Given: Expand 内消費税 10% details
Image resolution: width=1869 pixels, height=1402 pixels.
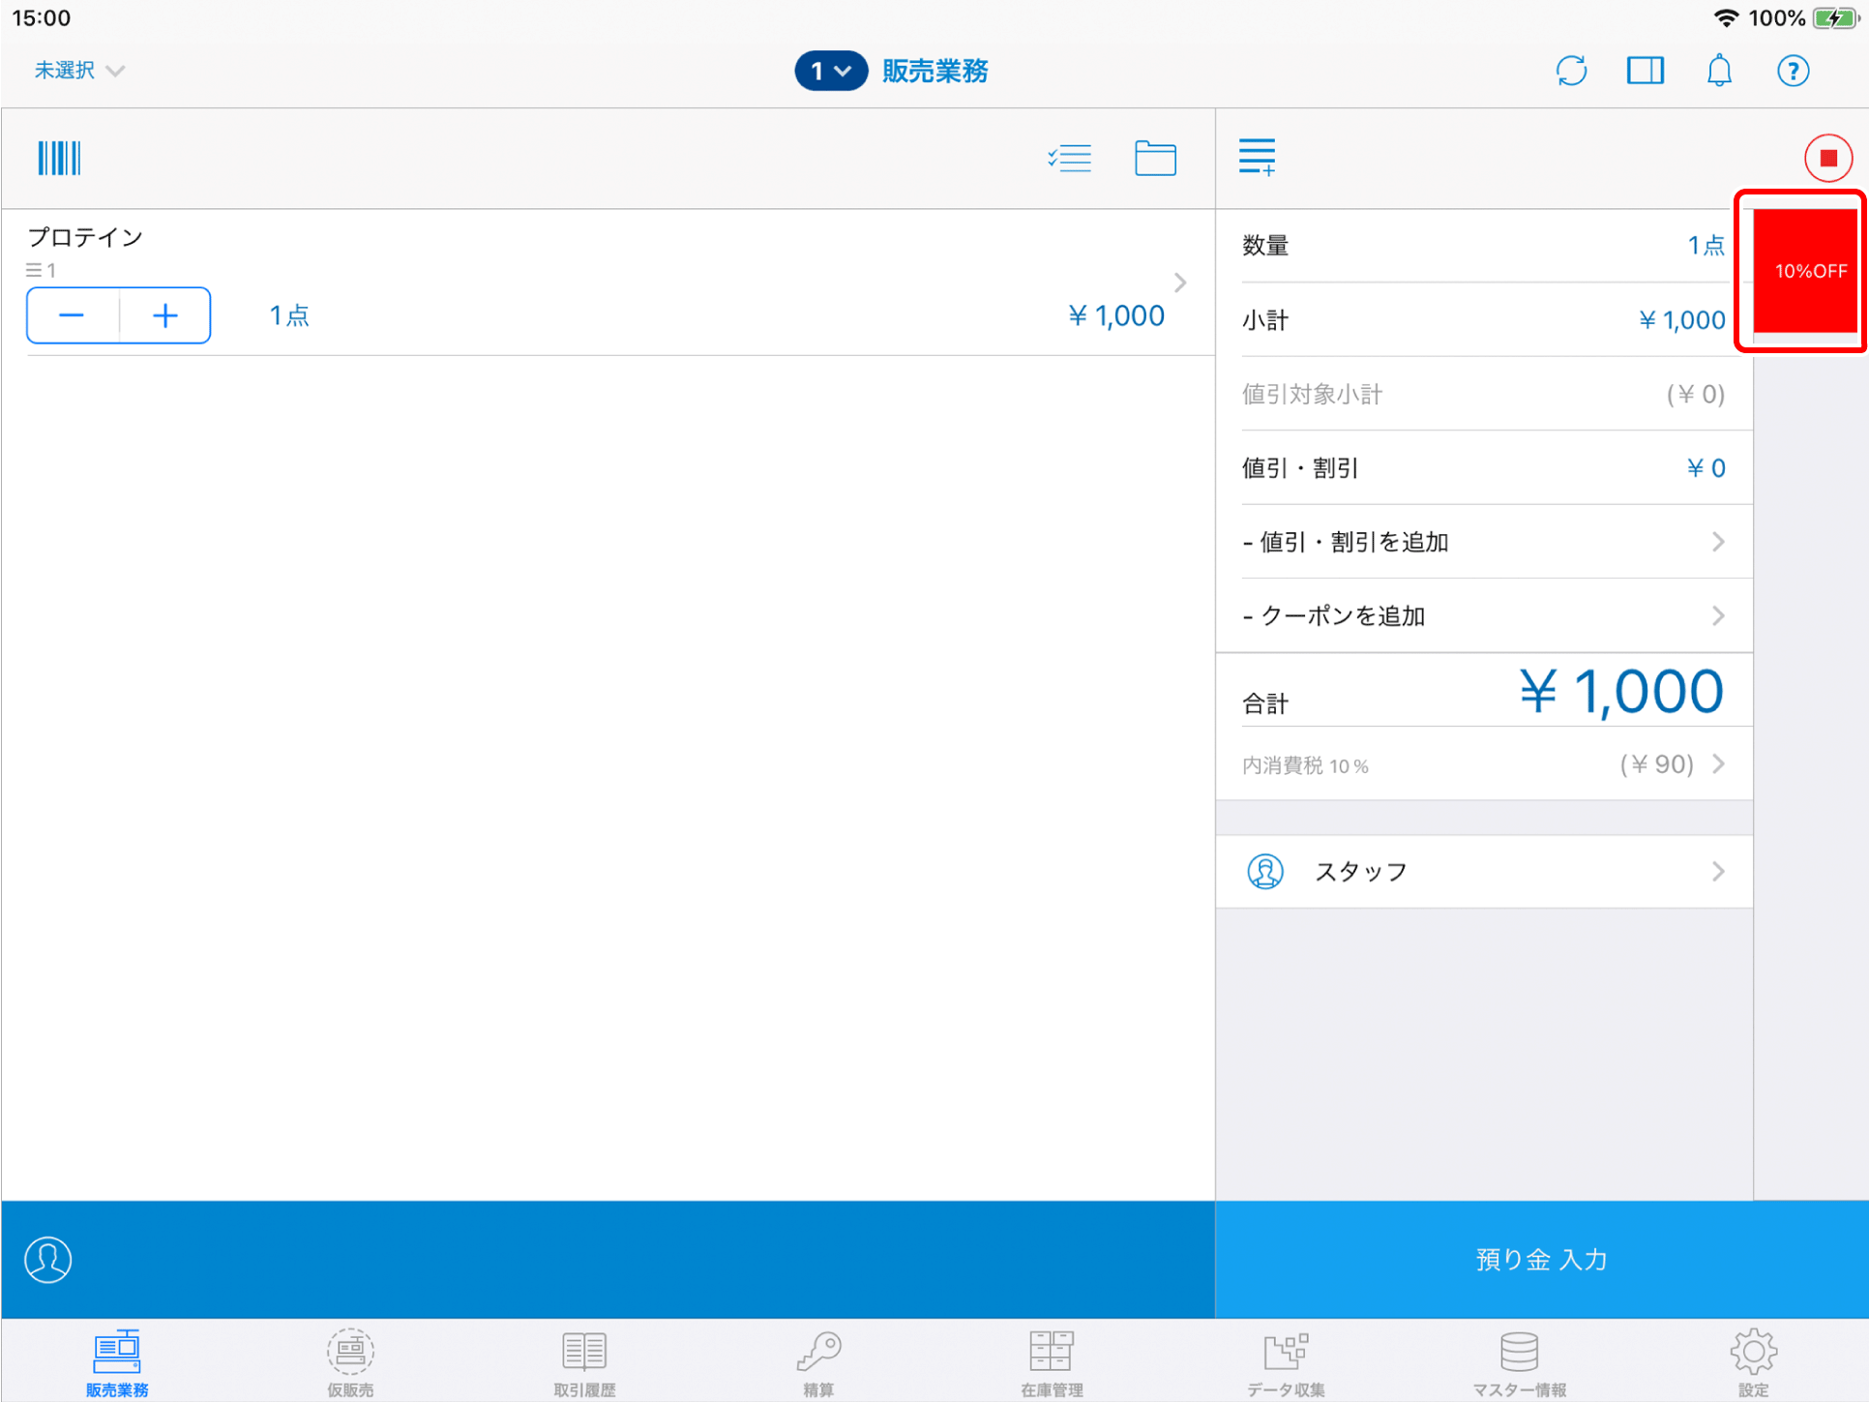Looking at the screenshot, I should [1483, 764].
